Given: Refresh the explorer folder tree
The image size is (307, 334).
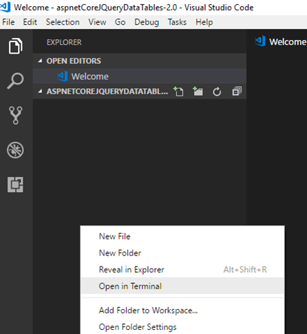Looking at the screenshot, I should click(217, 92).
